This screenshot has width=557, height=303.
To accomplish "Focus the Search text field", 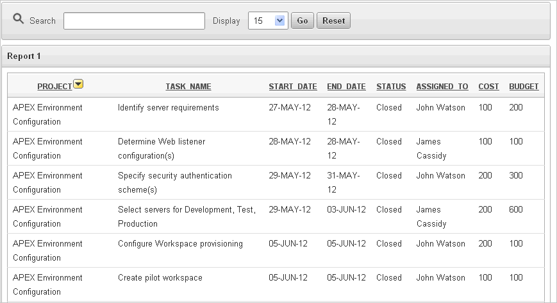I will tap(134, 21).
